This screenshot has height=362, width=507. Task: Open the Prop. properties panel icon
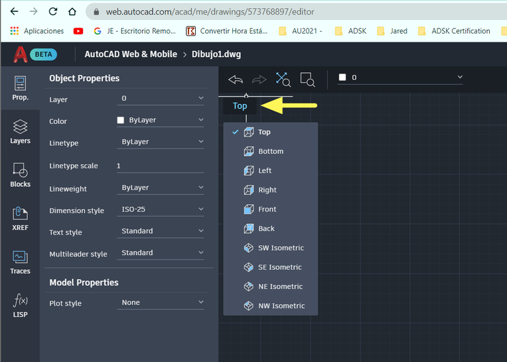[20, 88]
